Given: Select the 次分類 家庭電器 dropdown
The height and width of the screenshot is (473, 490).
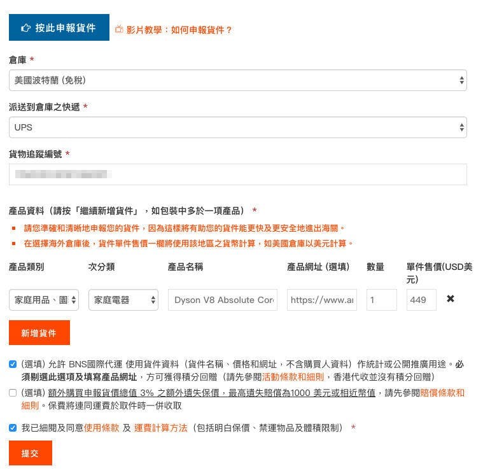Looking at the screenshot, I should pos(123,300).
